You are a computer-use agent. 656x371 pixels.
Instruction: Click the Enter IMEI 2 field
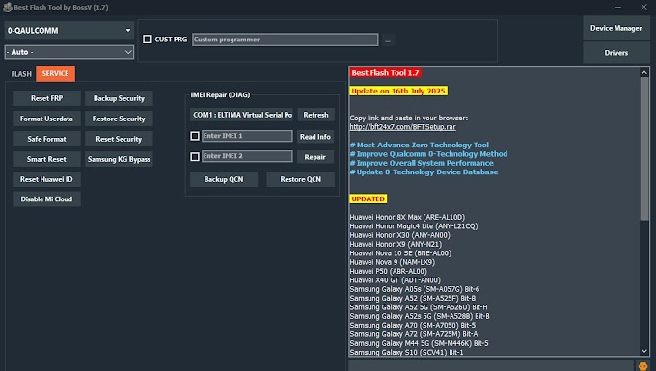(247, 156)
